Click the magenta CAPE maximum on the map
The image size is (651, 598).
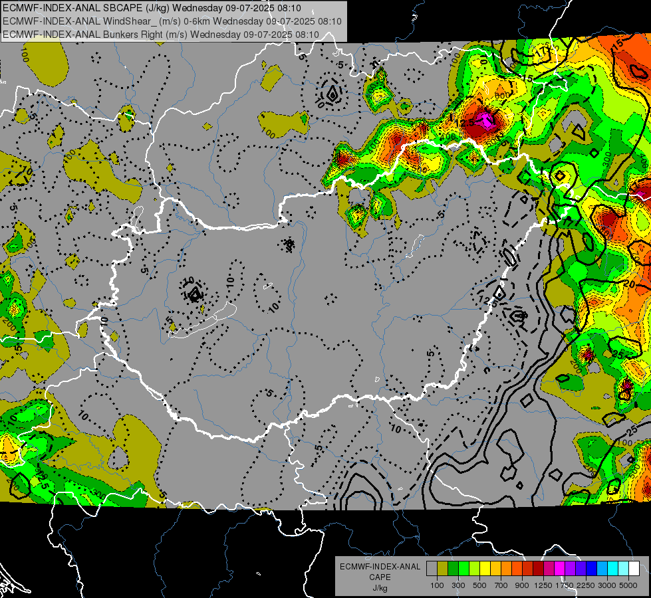[485, 120]
